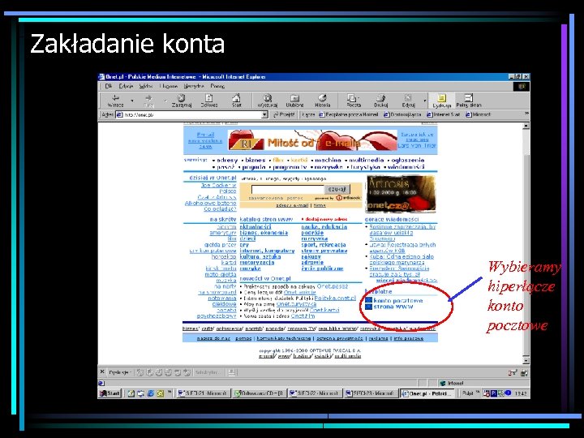The image size is (584, 438).
Task: Click the Dyskusja discussion toolbar button
Action: (x=442, y=101)
